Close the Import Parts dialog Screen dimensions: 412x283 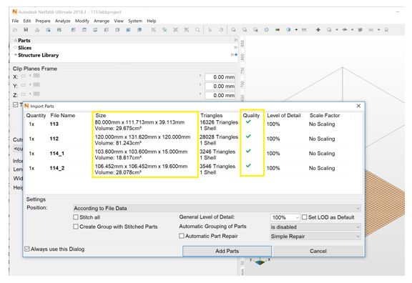click(358, 106)
